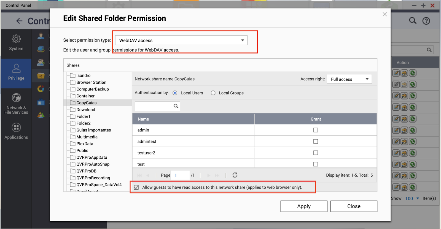Click the Close button
The width and height of the screenshot is (441, 229).
pyautogui.click(x=354, y=206)
